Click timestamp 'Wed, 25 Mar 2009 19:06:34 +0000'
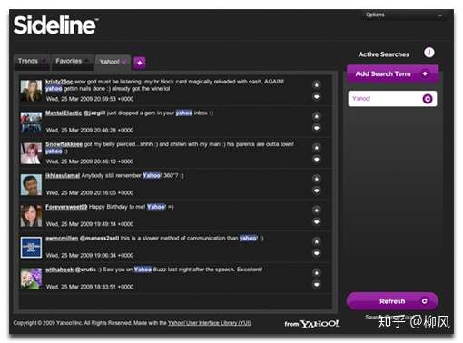This screenshot has height=343, width=463. point(90,256)
